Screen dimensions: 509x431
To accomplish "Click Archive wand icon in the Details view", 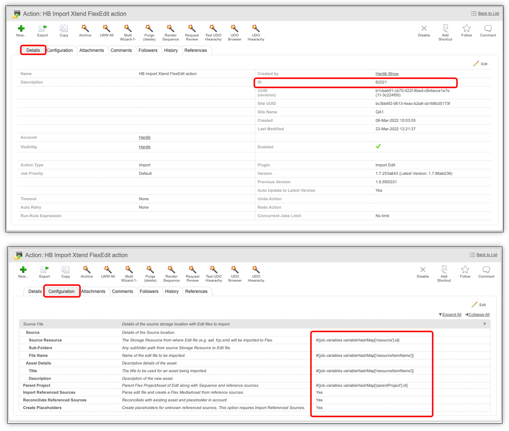I will click(x=85, y=29).
